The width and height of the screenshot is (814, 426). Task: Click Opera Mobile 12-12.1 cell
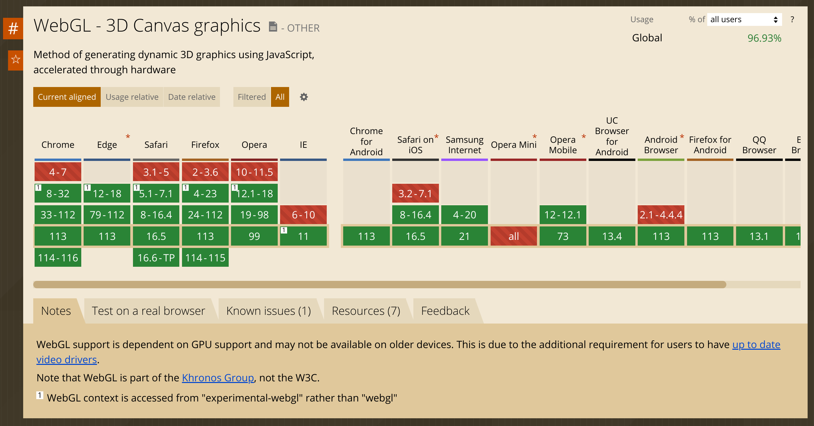563,215
